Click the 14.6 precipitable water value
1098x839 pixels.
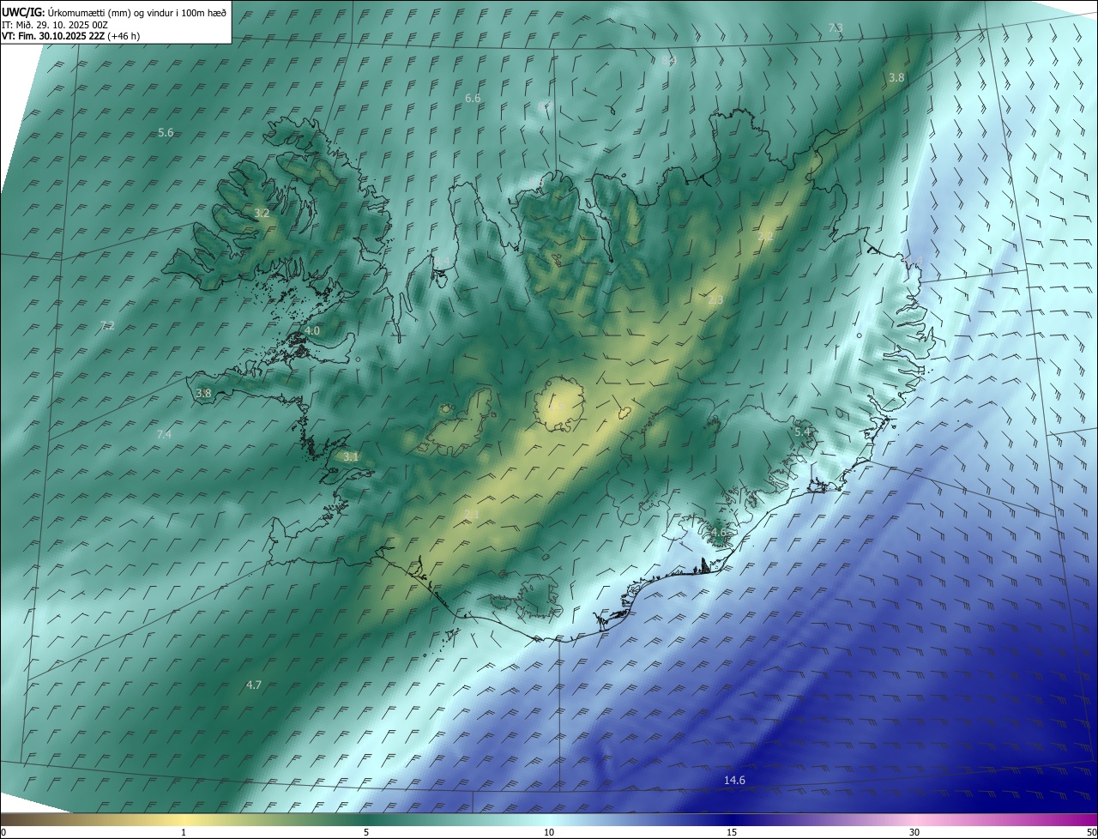click(734, 780)
